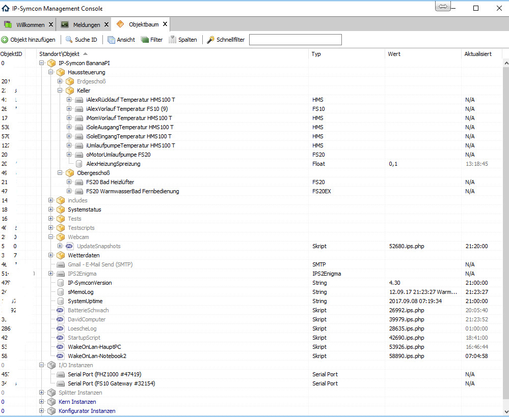Click the Obergeschoß category icon
The height and width of the screenshot is (418, 509).
tap(70, 173)
